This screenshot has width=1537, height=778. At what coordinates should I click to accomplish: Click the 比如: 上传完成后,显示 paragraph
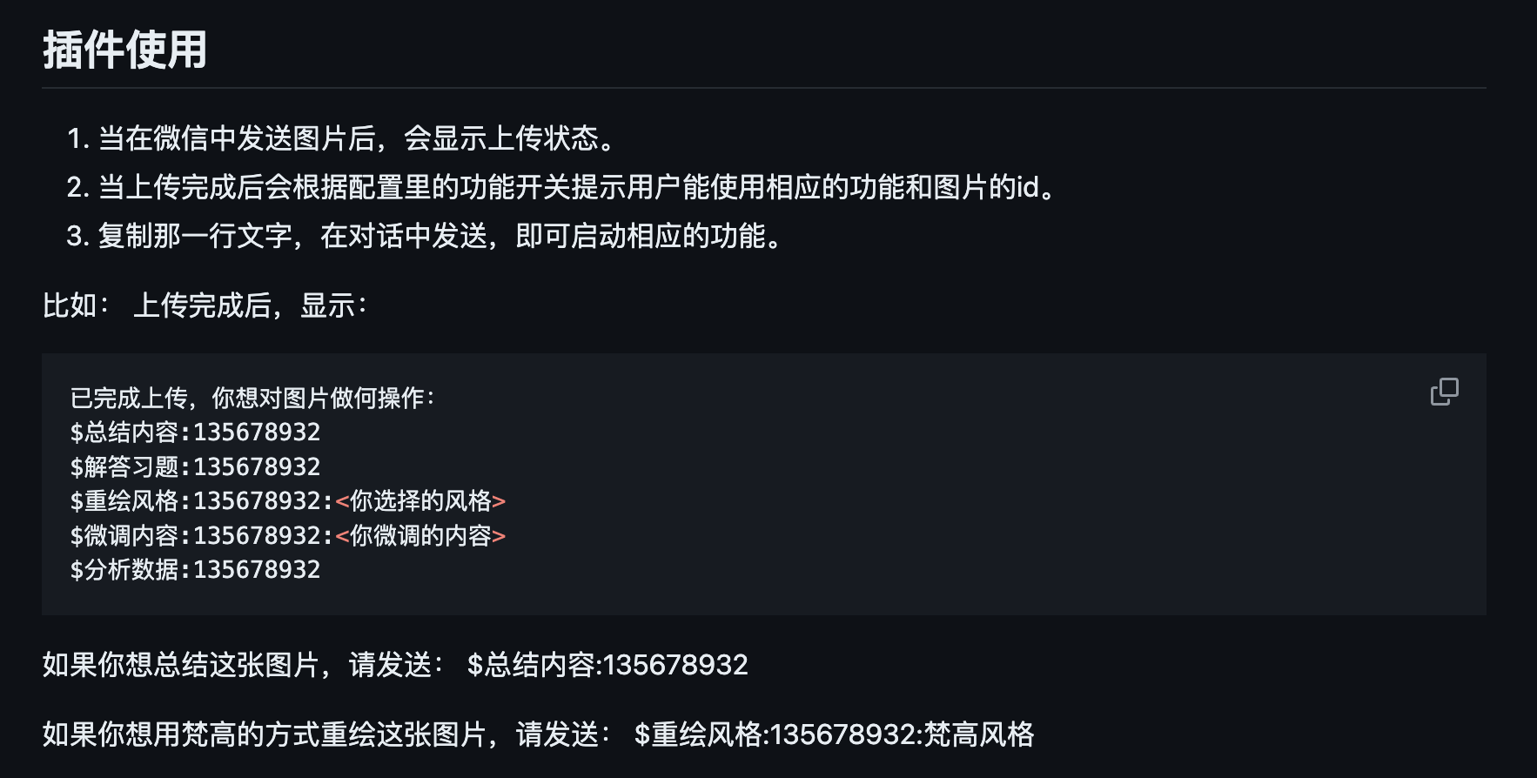(205, 305)
